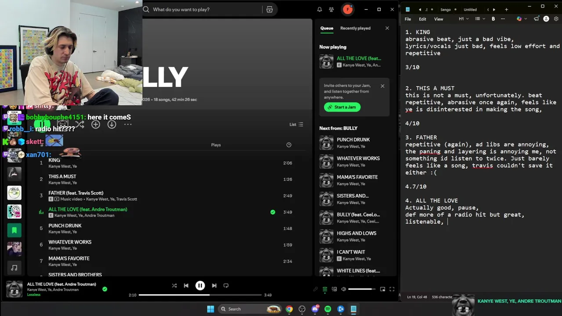The image size is (562, 316).
Task: Expand the list style dropdown in Notepad
Action: tap(480, 19)
